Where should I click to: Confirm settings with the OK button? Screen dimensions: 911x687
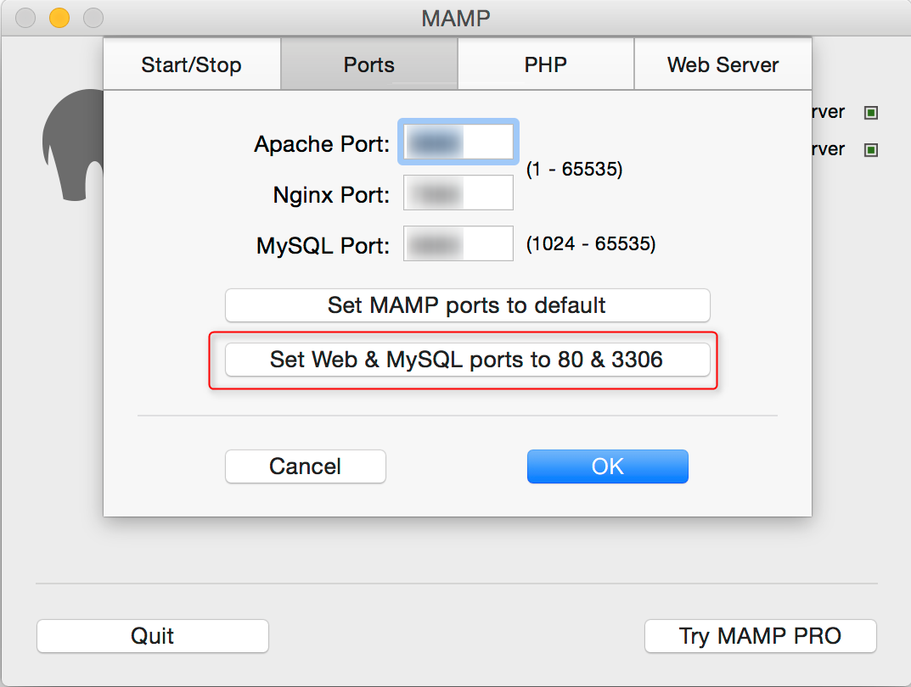pos(608,466)
